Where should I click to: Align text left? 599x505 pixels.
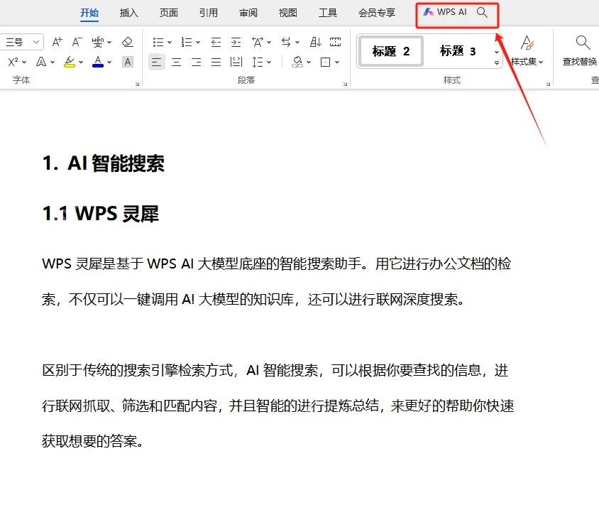pyautogui.click(x=156, y=62)
